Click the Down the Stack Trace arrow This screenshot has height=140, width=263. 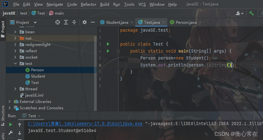(x=20, y=133)
